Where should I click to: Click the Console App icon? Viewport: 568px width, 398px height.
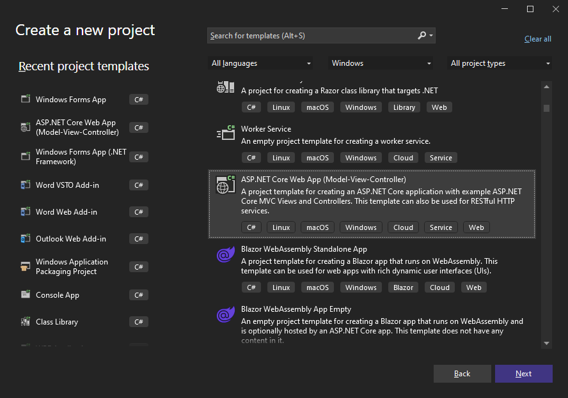pyautogui.click(x=26, y=295)
